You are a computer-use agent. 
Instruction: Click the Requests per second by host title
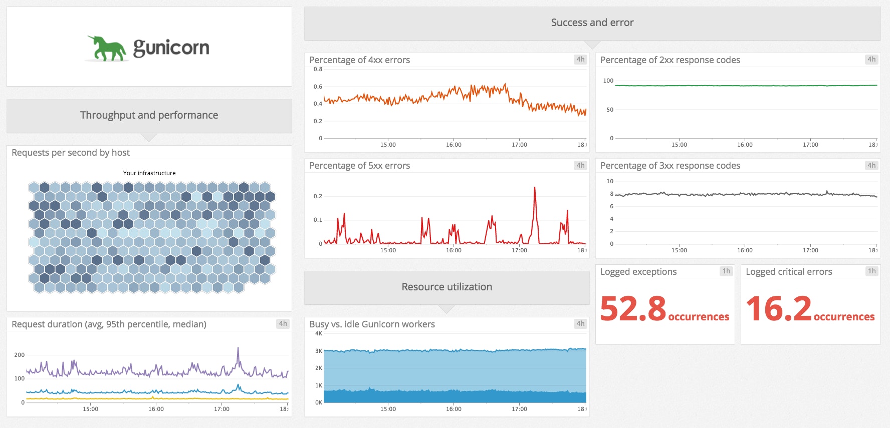(71, 153)
